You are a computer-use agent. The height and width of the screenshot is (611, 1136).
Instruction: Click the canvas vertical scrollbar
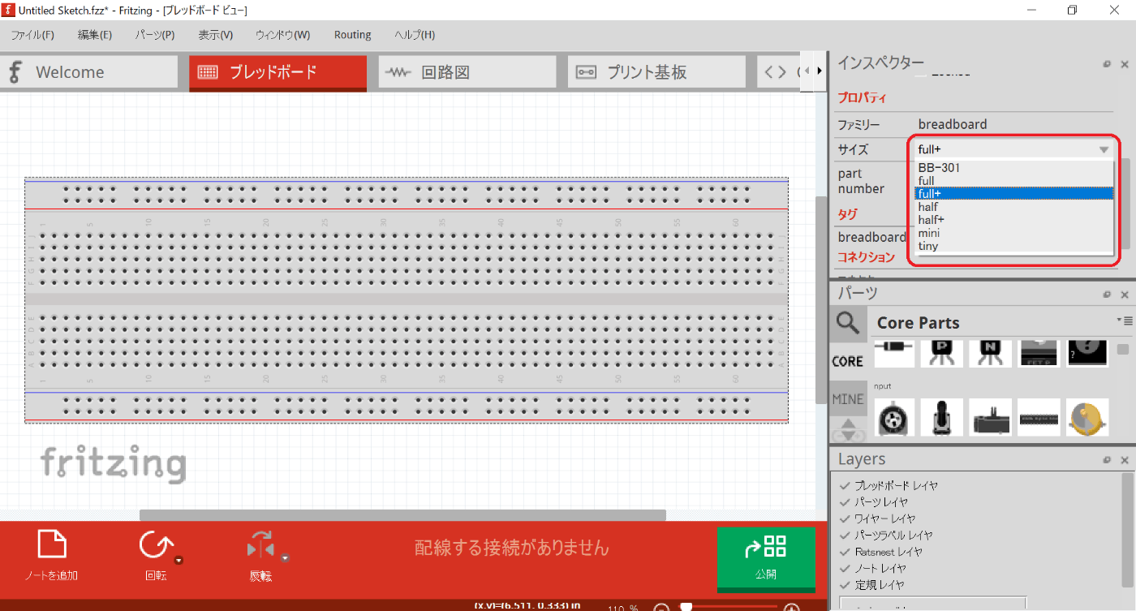point(821,300)
